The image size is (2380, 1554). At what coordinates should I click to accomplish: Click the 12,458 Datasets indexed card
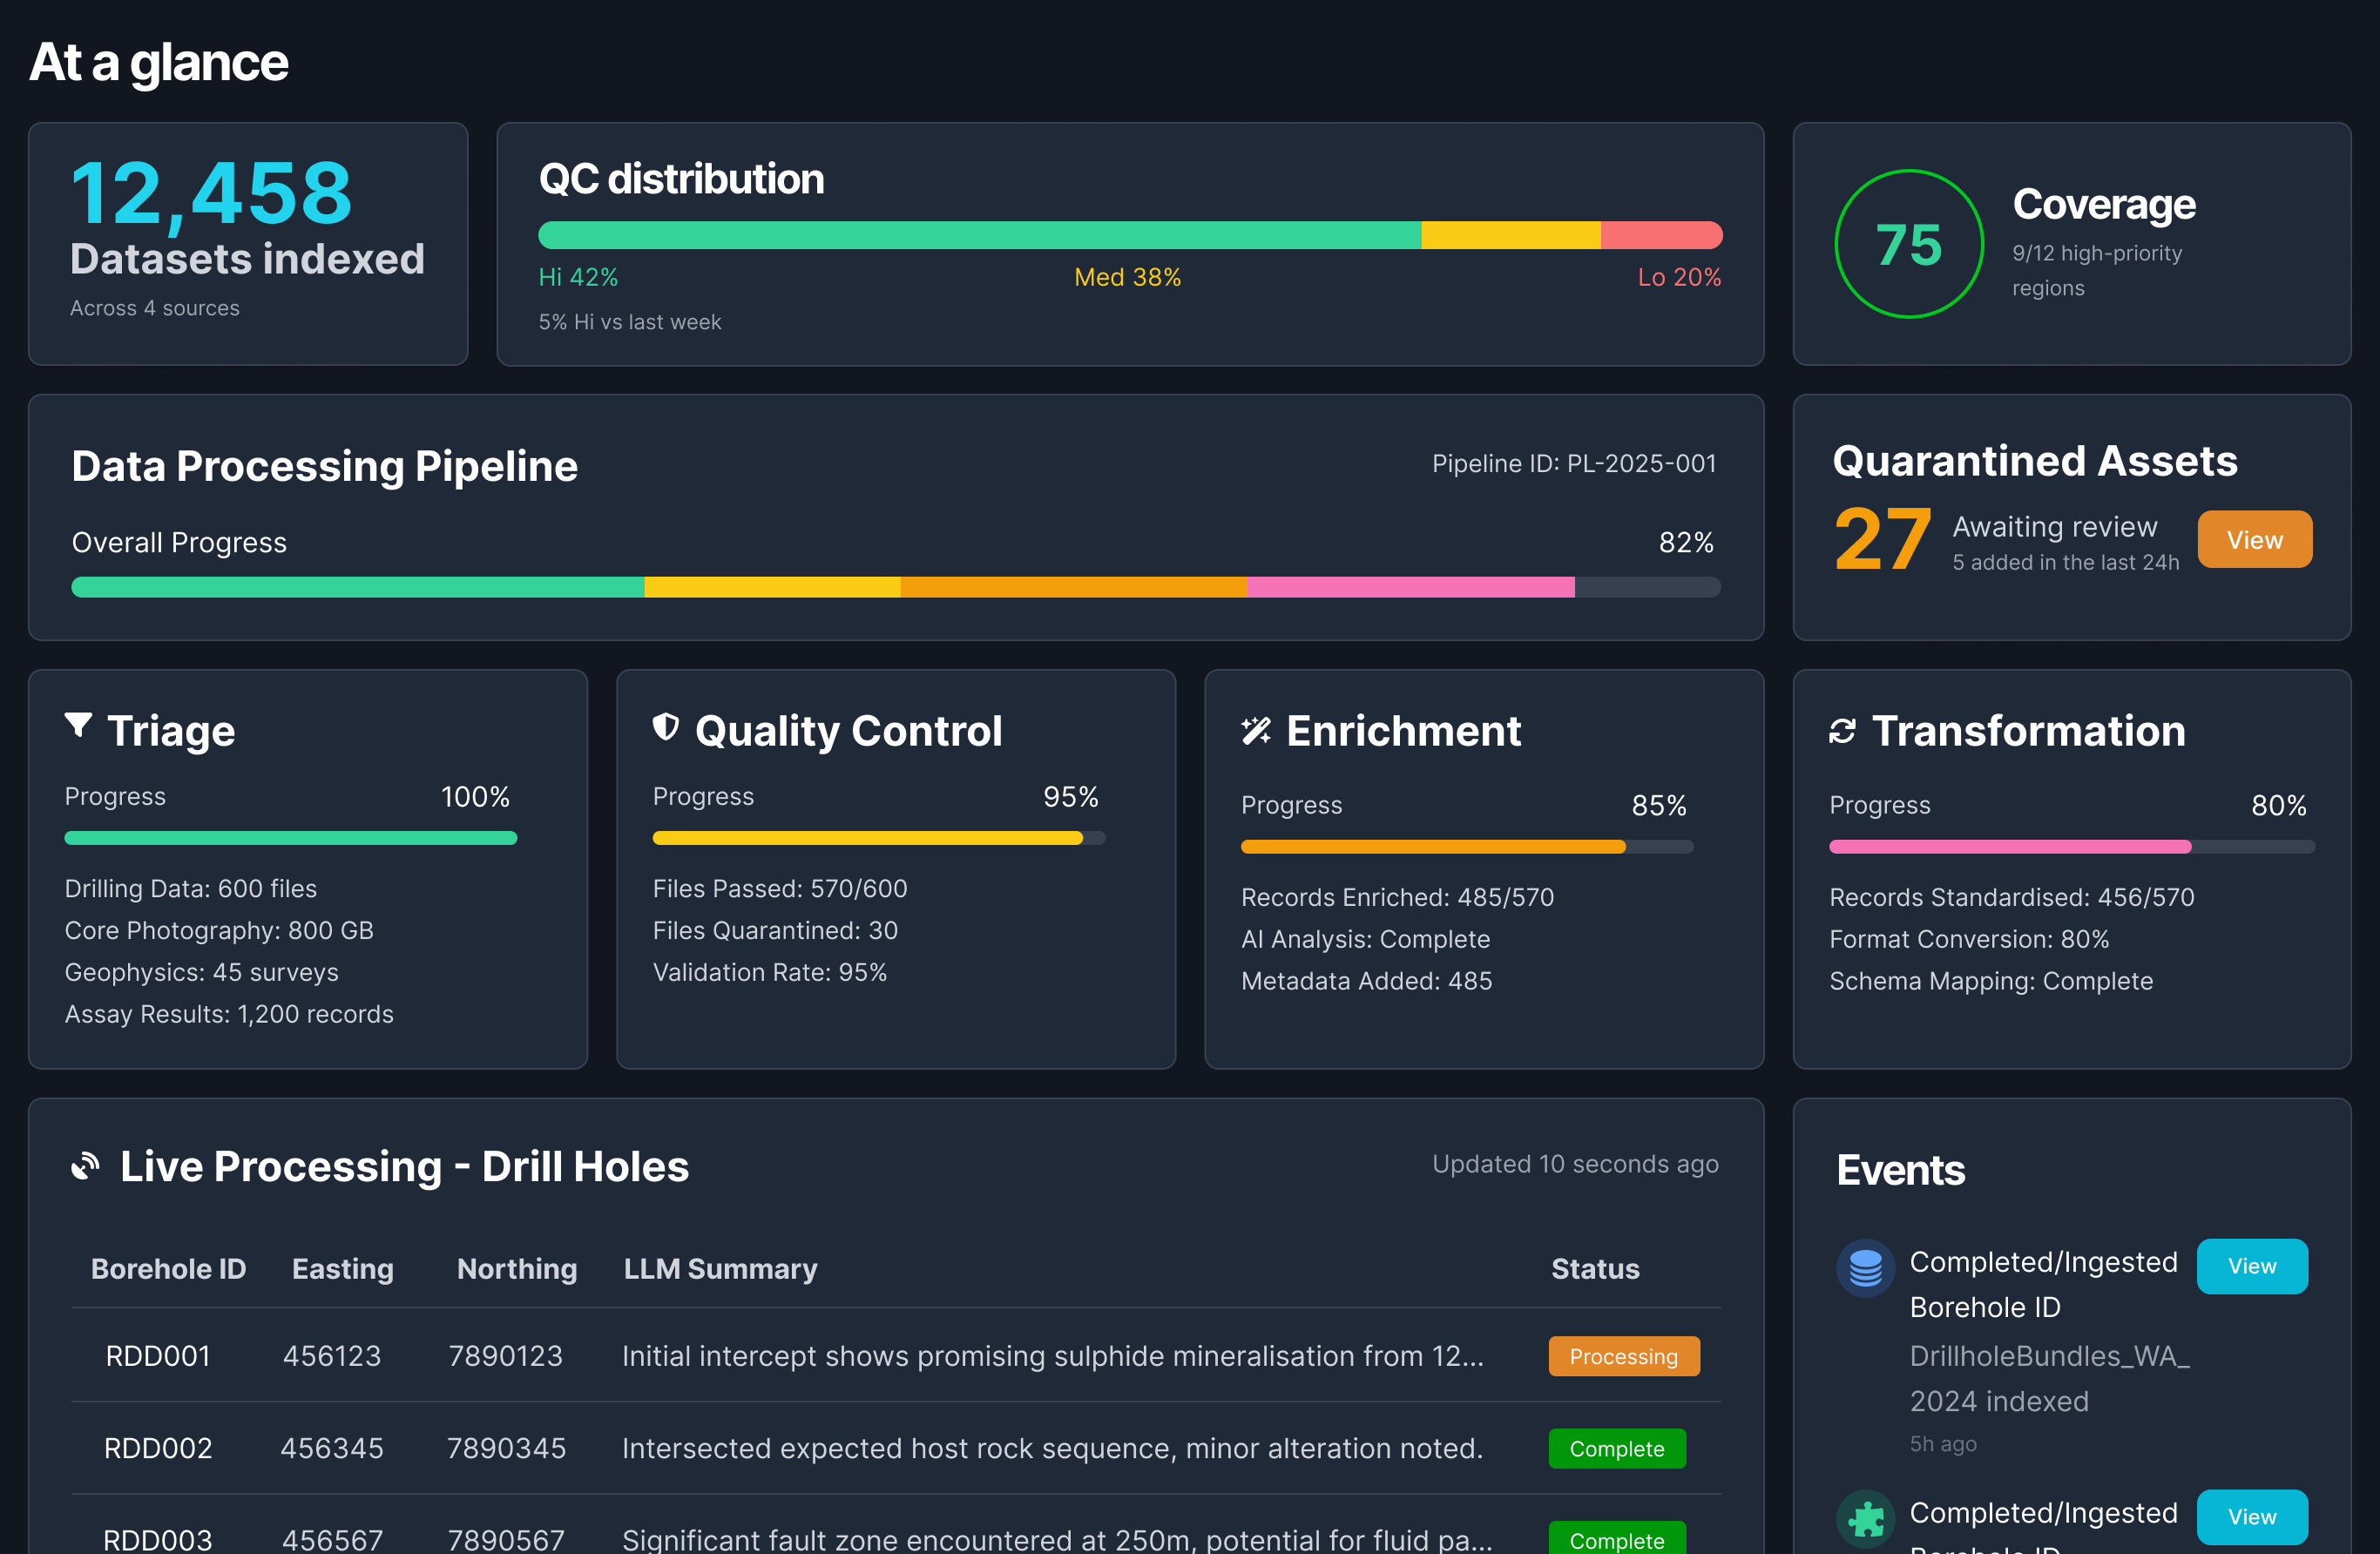(248, 243)
